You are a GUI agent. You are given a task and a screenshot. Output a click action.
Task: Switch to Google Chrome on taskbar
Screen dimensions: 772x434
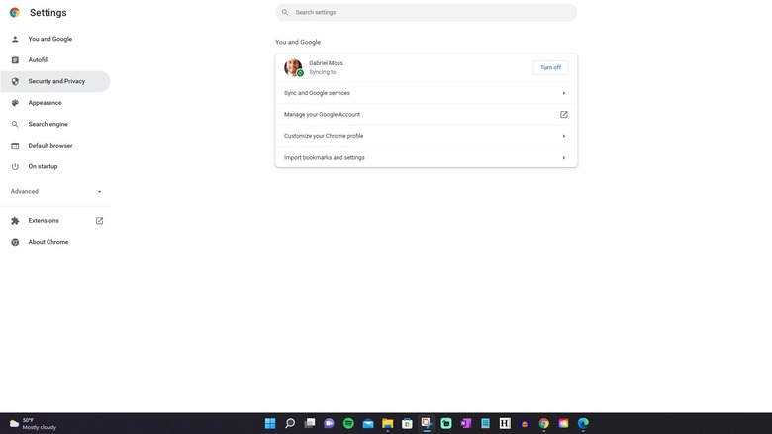pyautogui.click(x=544, y=423)
